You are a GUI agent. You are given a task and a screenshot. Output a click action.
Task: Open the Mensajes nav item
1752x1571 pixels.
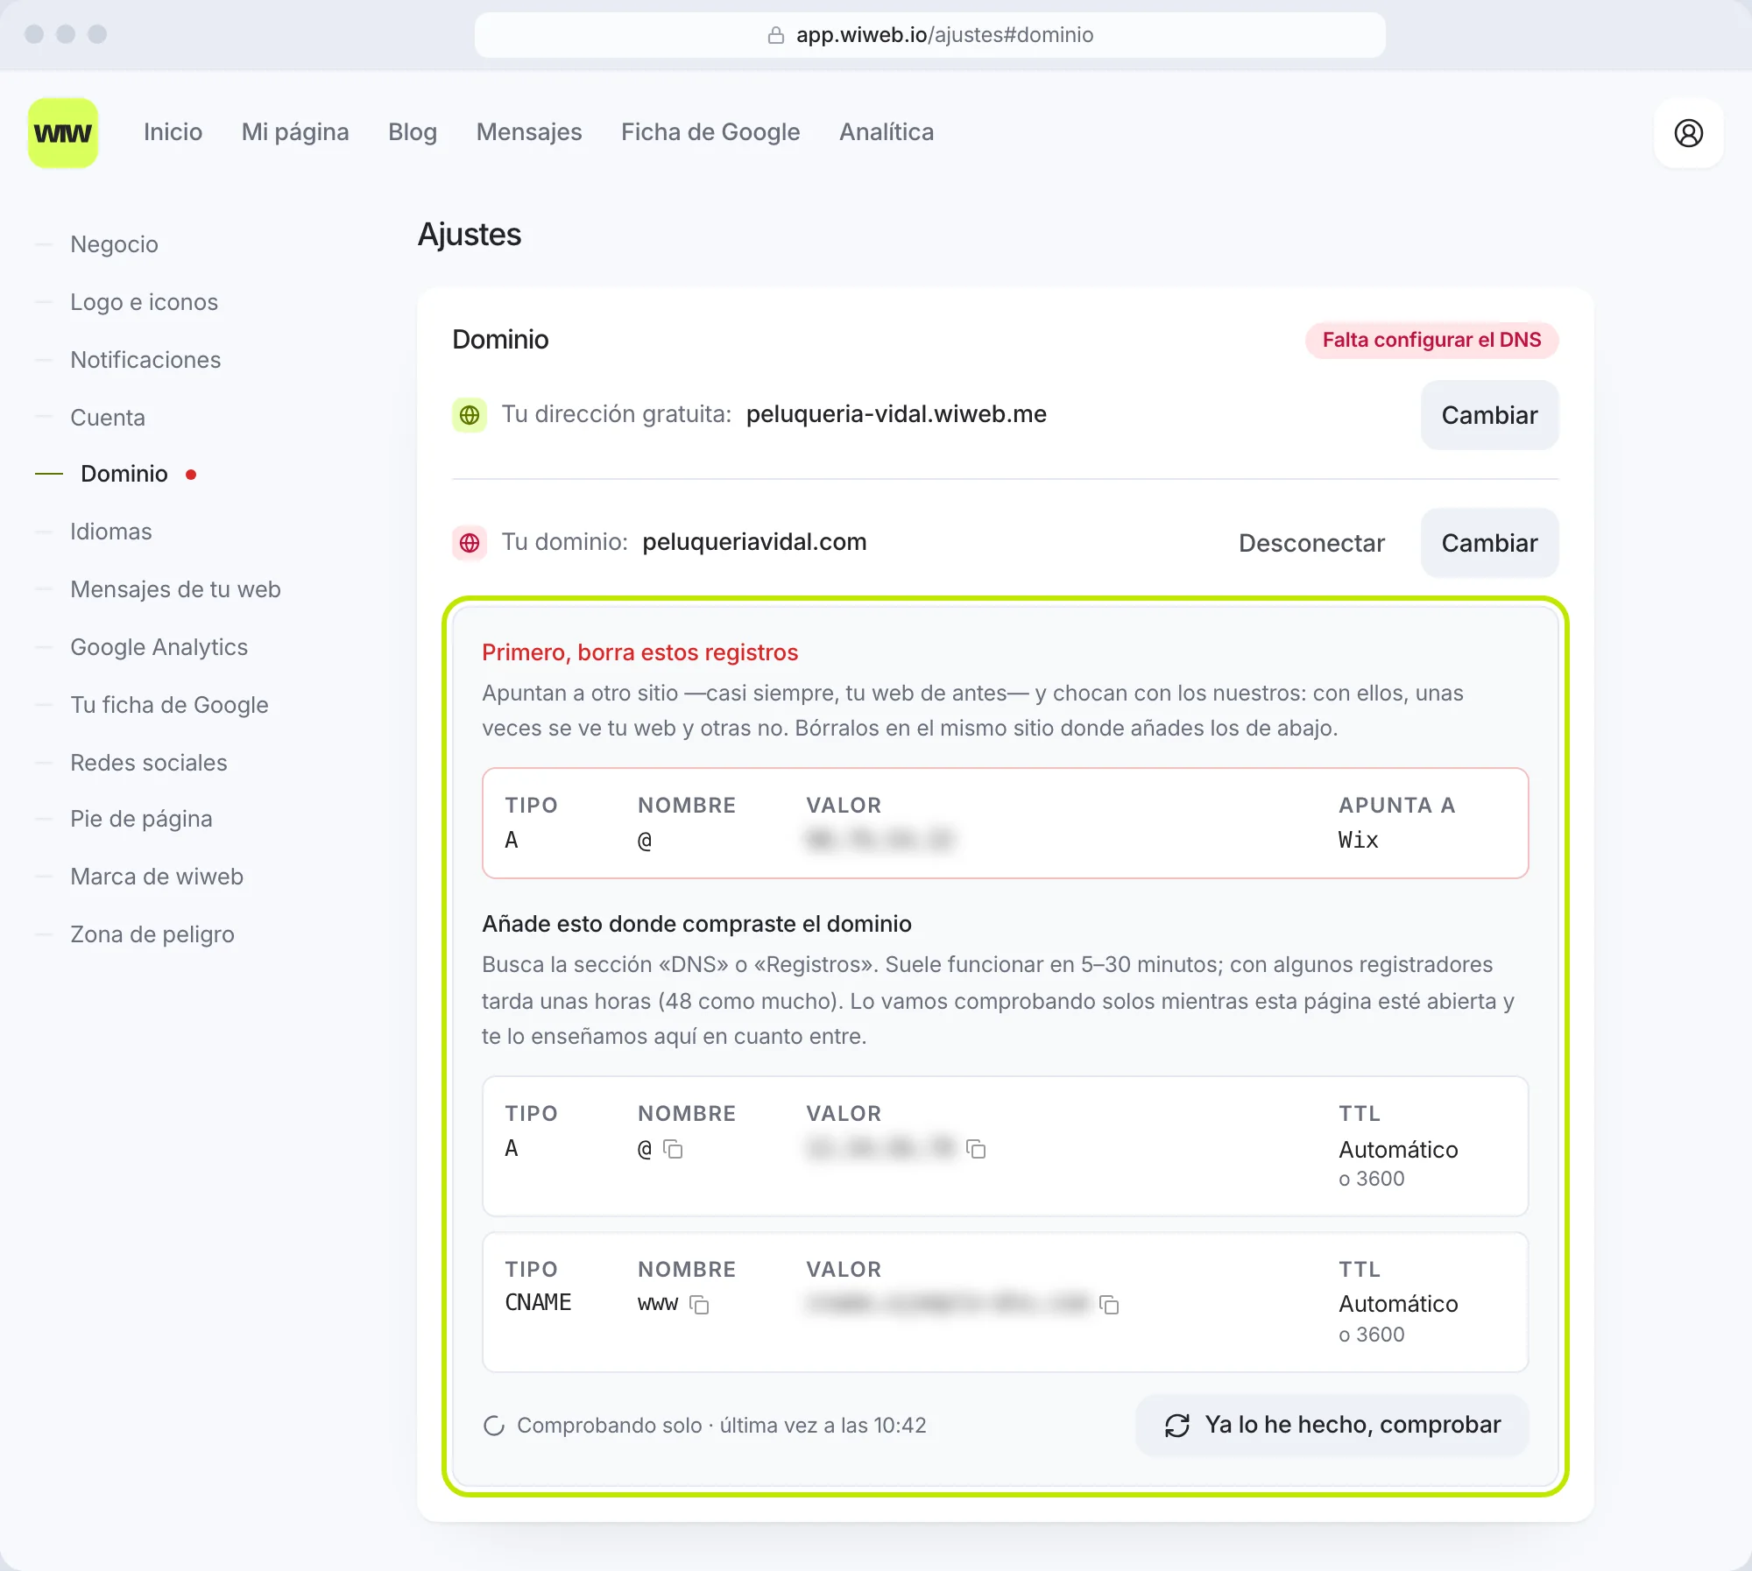[x=529, y=132]
